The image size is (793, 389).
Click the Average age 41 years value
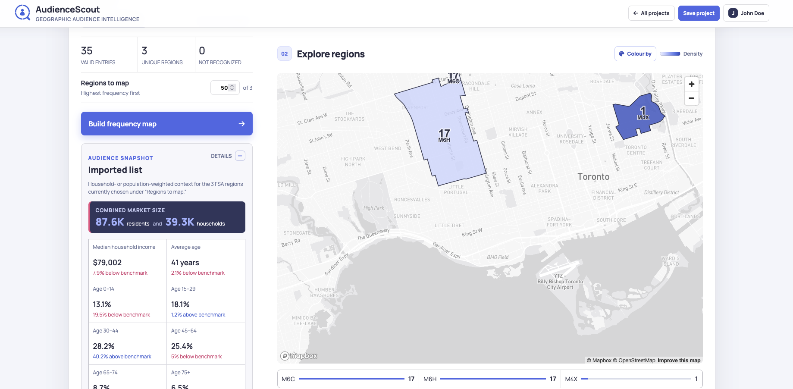[185, 263]
